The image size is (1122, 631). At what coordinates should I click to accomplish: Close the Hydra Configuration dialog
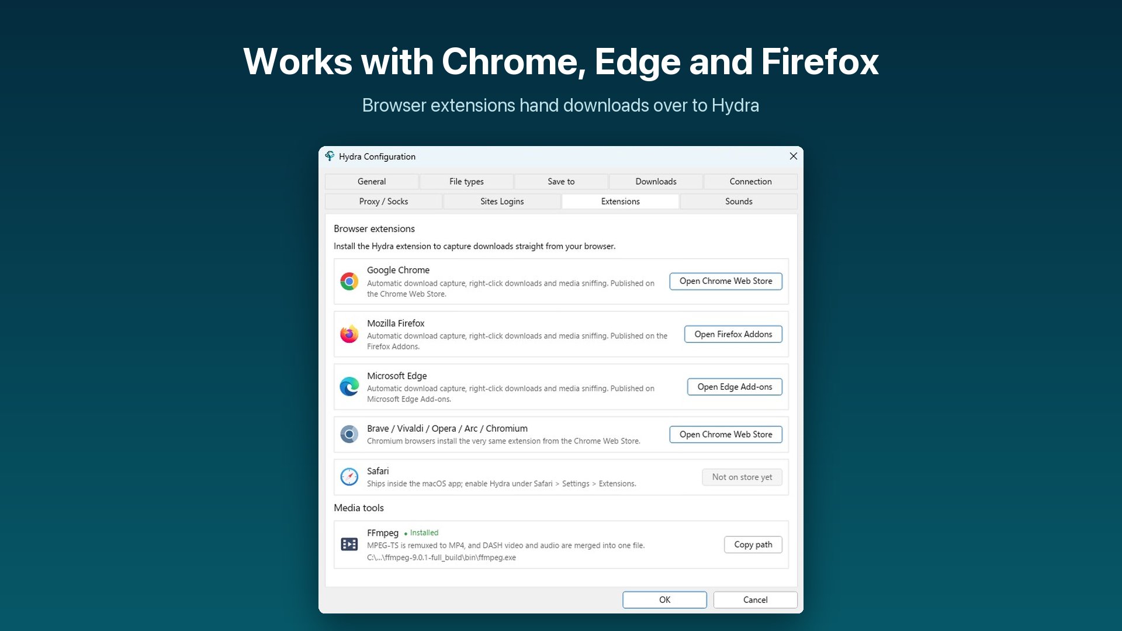click(793, 156)
